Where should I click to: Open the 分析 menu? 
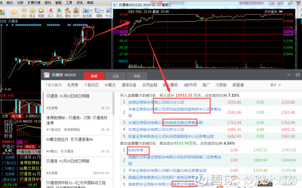point(20,3)
